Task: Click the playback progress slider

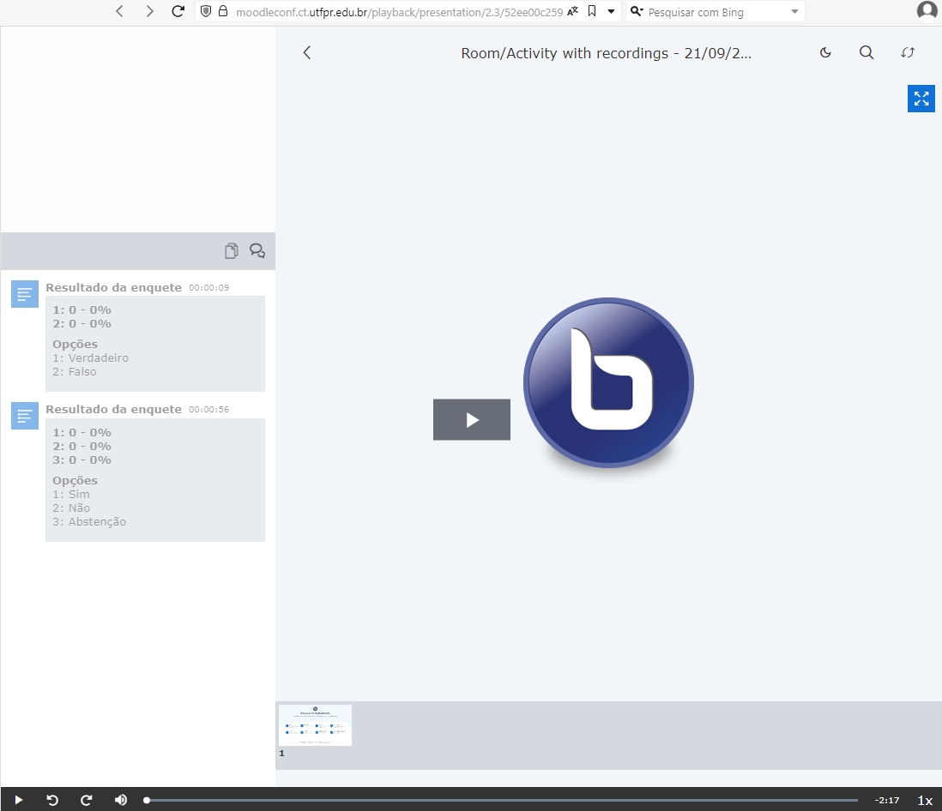Action: tap(502, 800)
